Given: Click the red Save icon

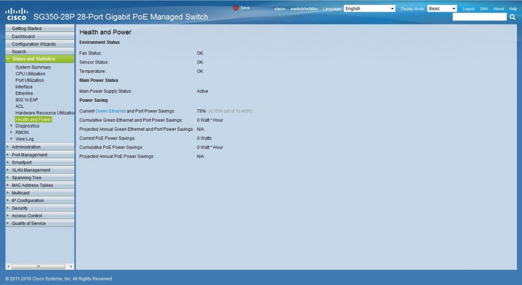Looking at the screenshot, I should 236,8.
